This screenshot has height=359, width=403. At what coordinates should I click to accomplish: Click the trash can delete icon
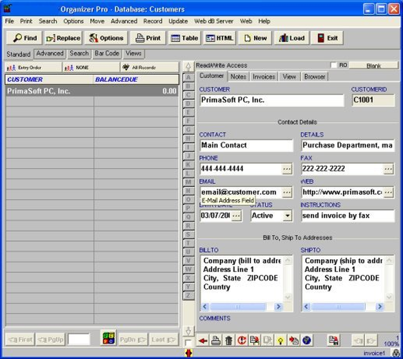(x=229, y=340)
